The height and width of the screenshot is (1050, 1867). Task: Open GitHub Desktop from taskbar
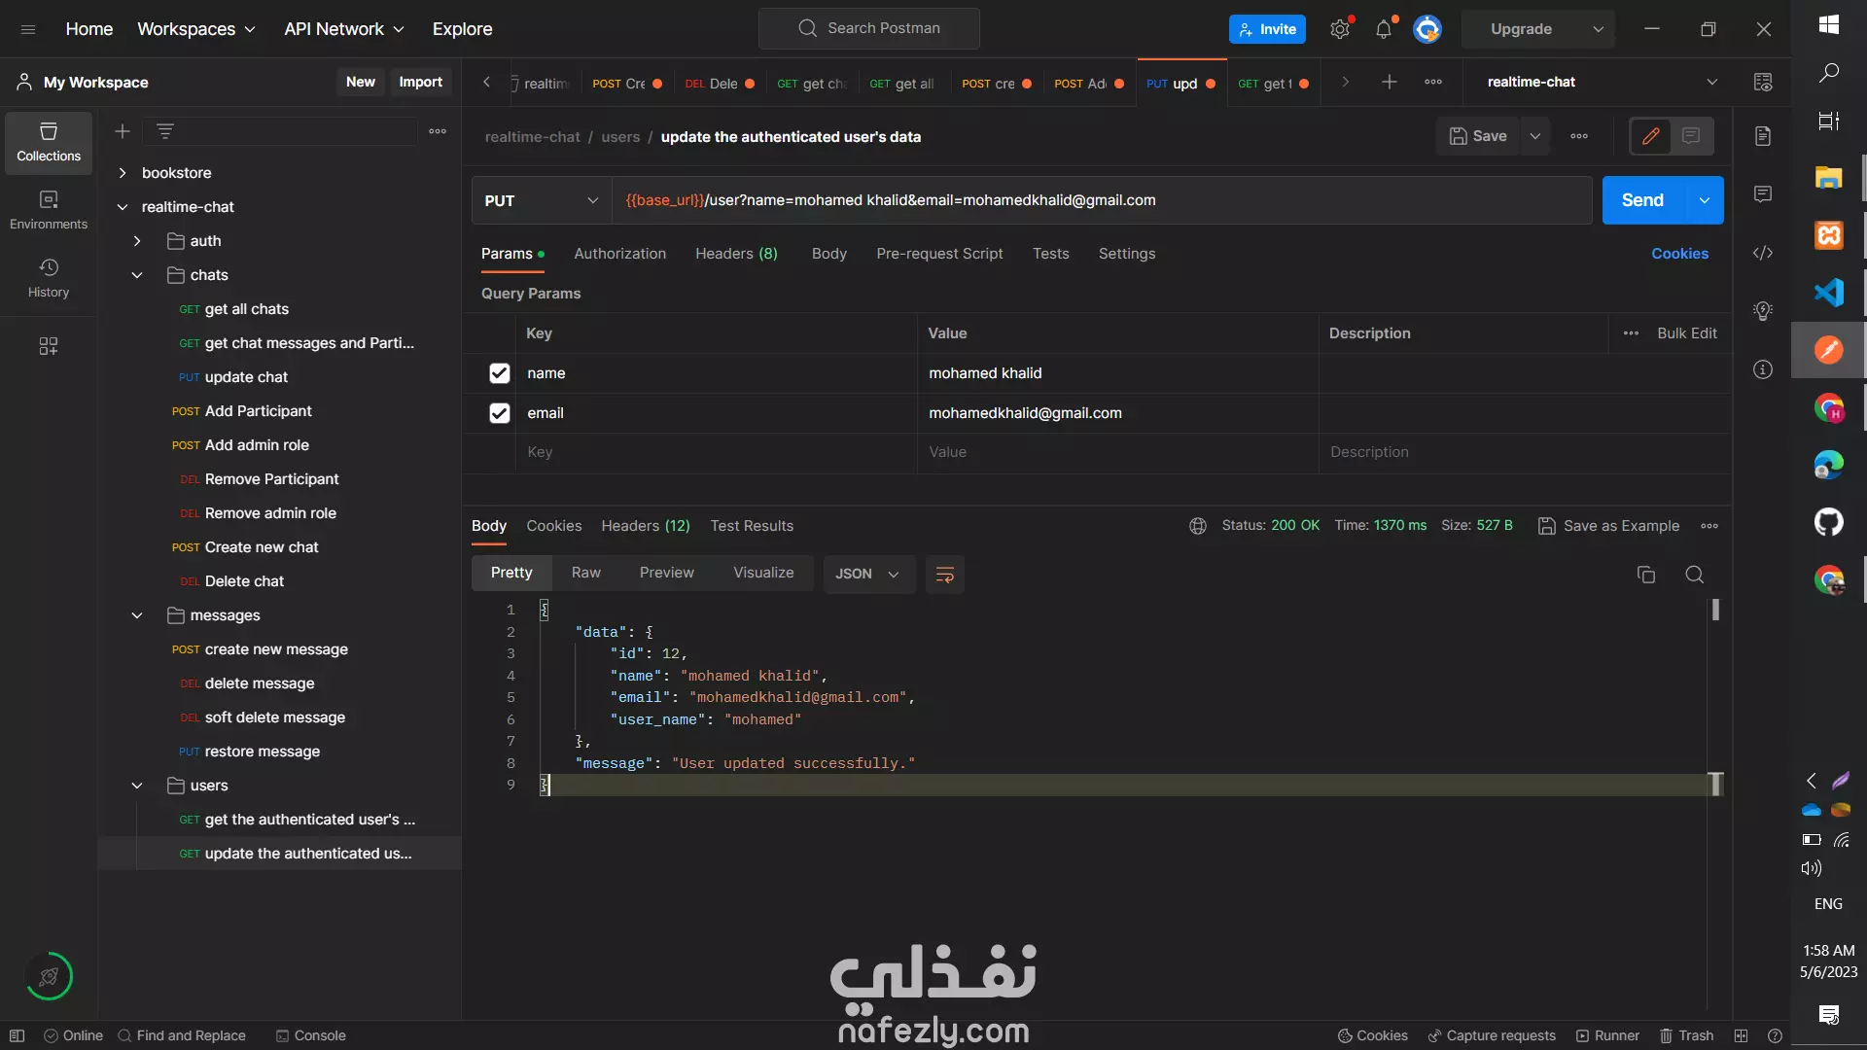tap(1828, 522)
